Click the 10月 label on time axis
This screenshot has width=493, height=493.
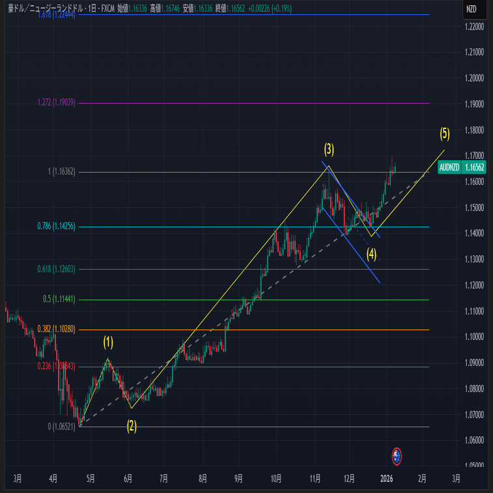click(x=275, y=479)
